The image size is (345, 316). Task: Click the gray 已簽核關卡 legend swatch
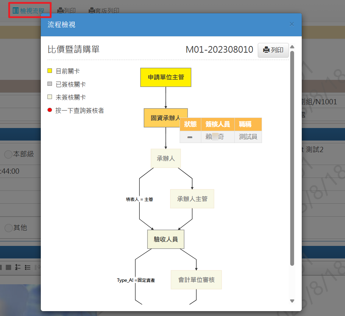(50, 84)
